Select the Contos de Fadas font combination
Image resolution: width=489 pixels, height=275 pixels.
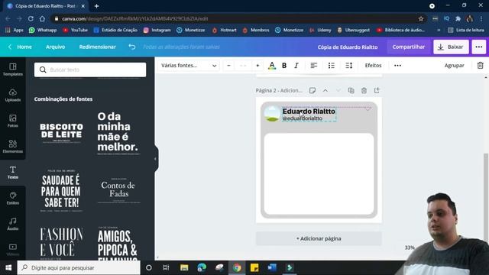pyautogui.click(x=118, y=190)
